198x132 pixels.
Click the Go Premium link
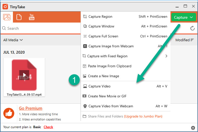pyautogui.click(x=31, y=108)
